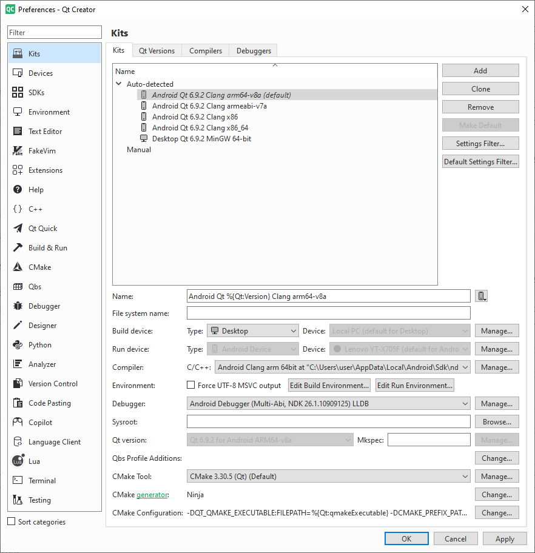Open Version Control icon
The width and height of the screenshot is (535, 553).
point(18,383)
